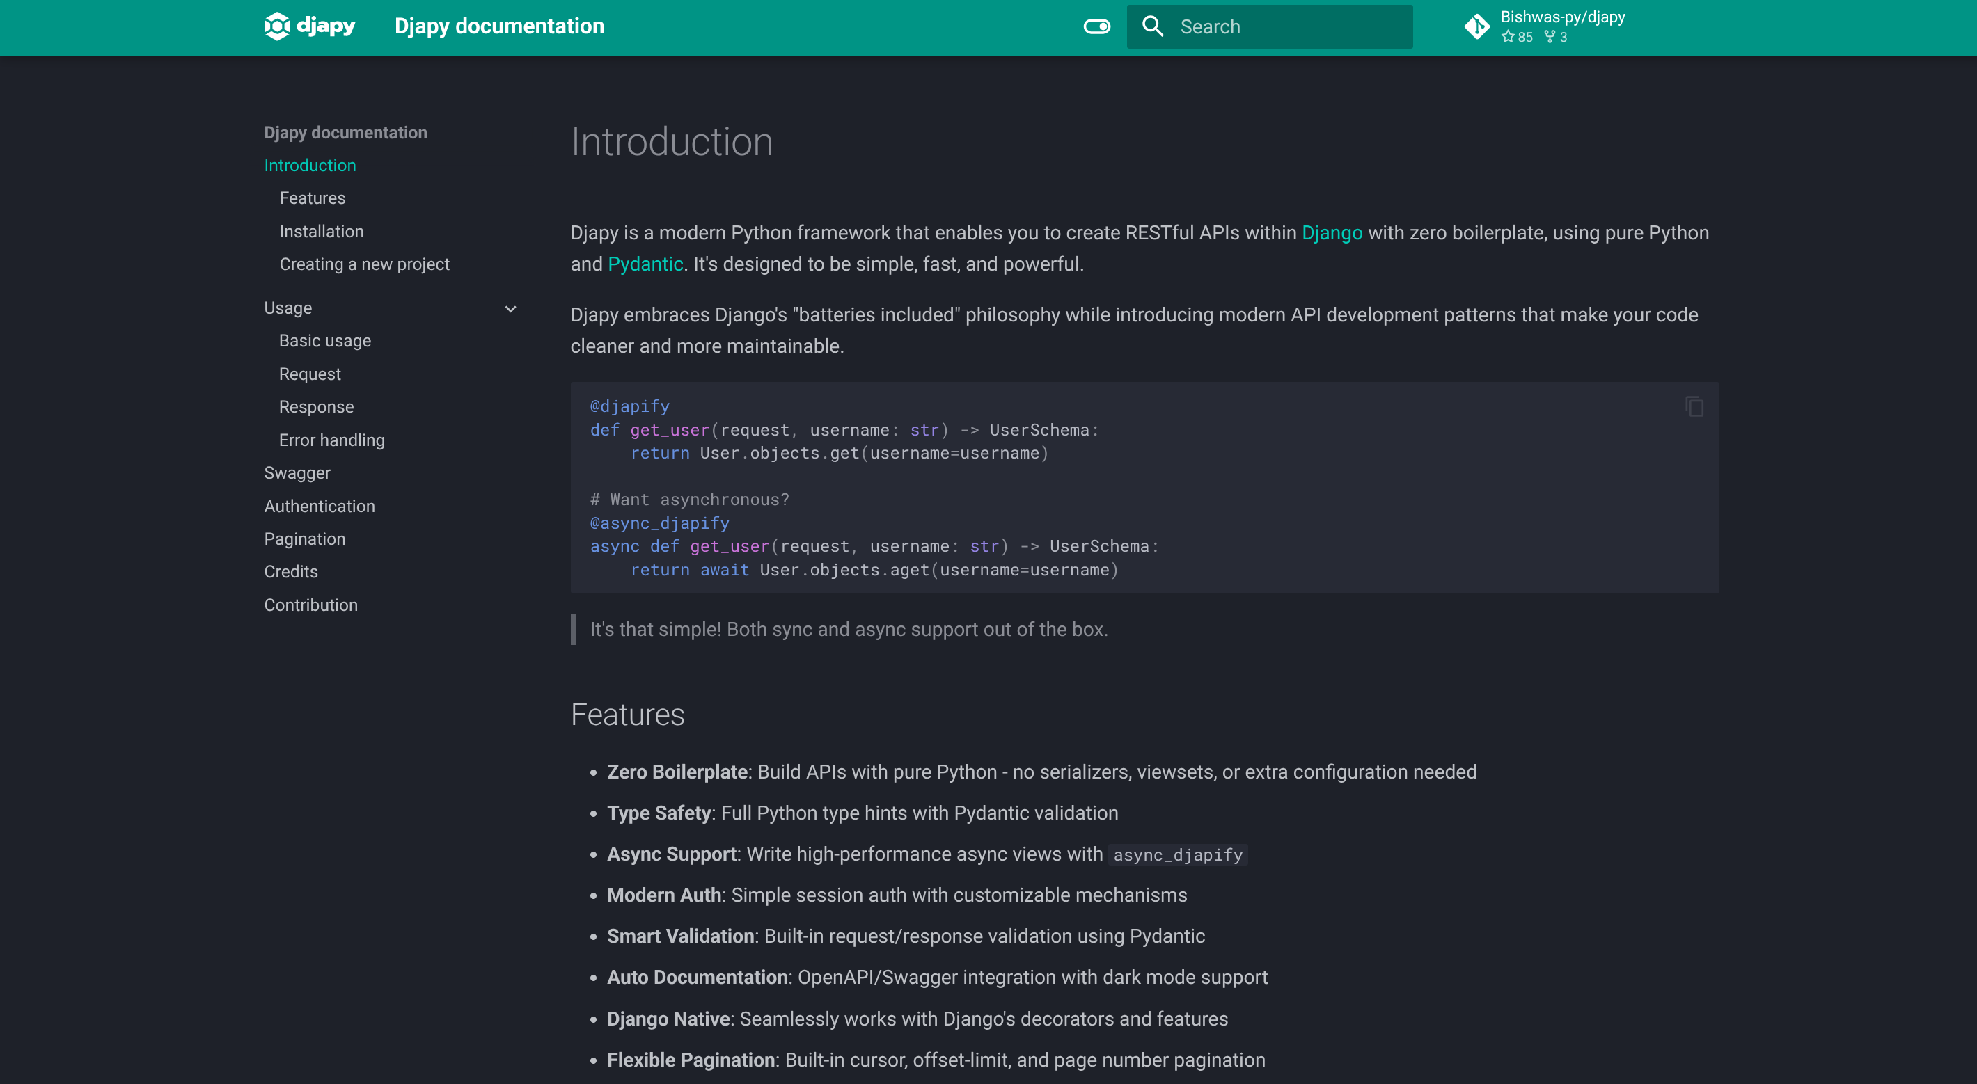Click the Djapy documentation header title
Screen dimensions: 1977x1084
(499, 25)
